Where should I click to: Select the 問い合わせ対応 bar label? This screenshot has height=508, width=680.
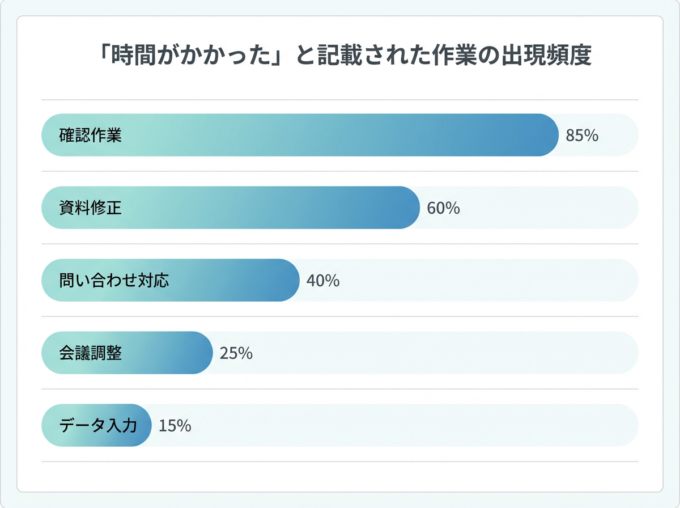pos(114,281)
